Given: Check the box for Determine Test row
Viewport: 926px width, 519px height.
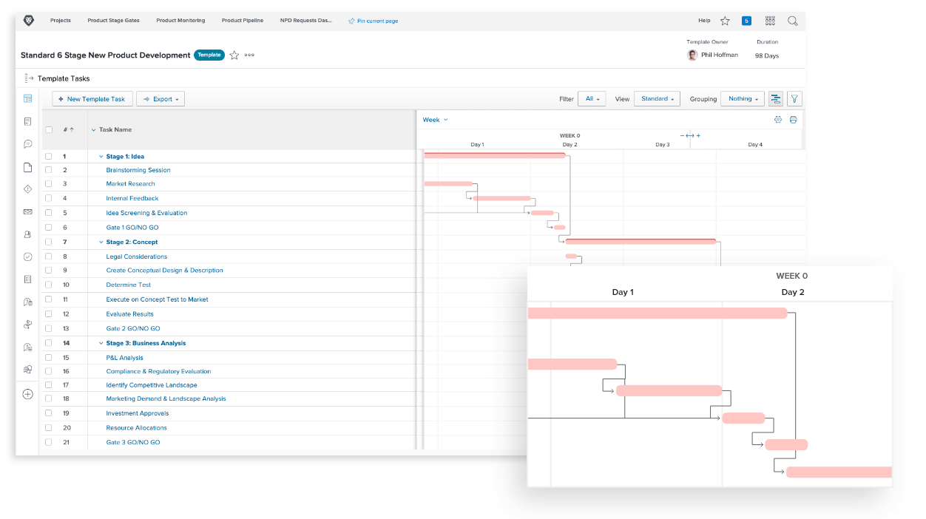Looking at the screenshot, I should point(49,285).
